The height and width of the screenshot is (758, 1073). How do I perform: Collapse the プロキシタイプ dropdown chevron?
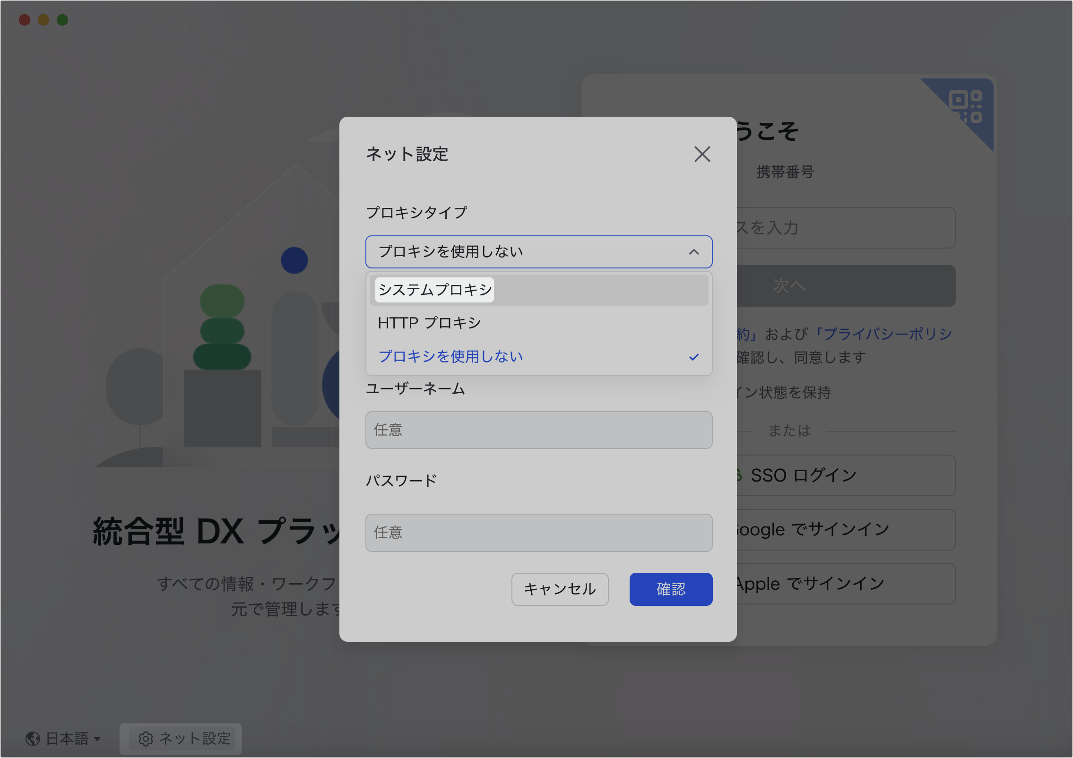[x=694, y=252]
